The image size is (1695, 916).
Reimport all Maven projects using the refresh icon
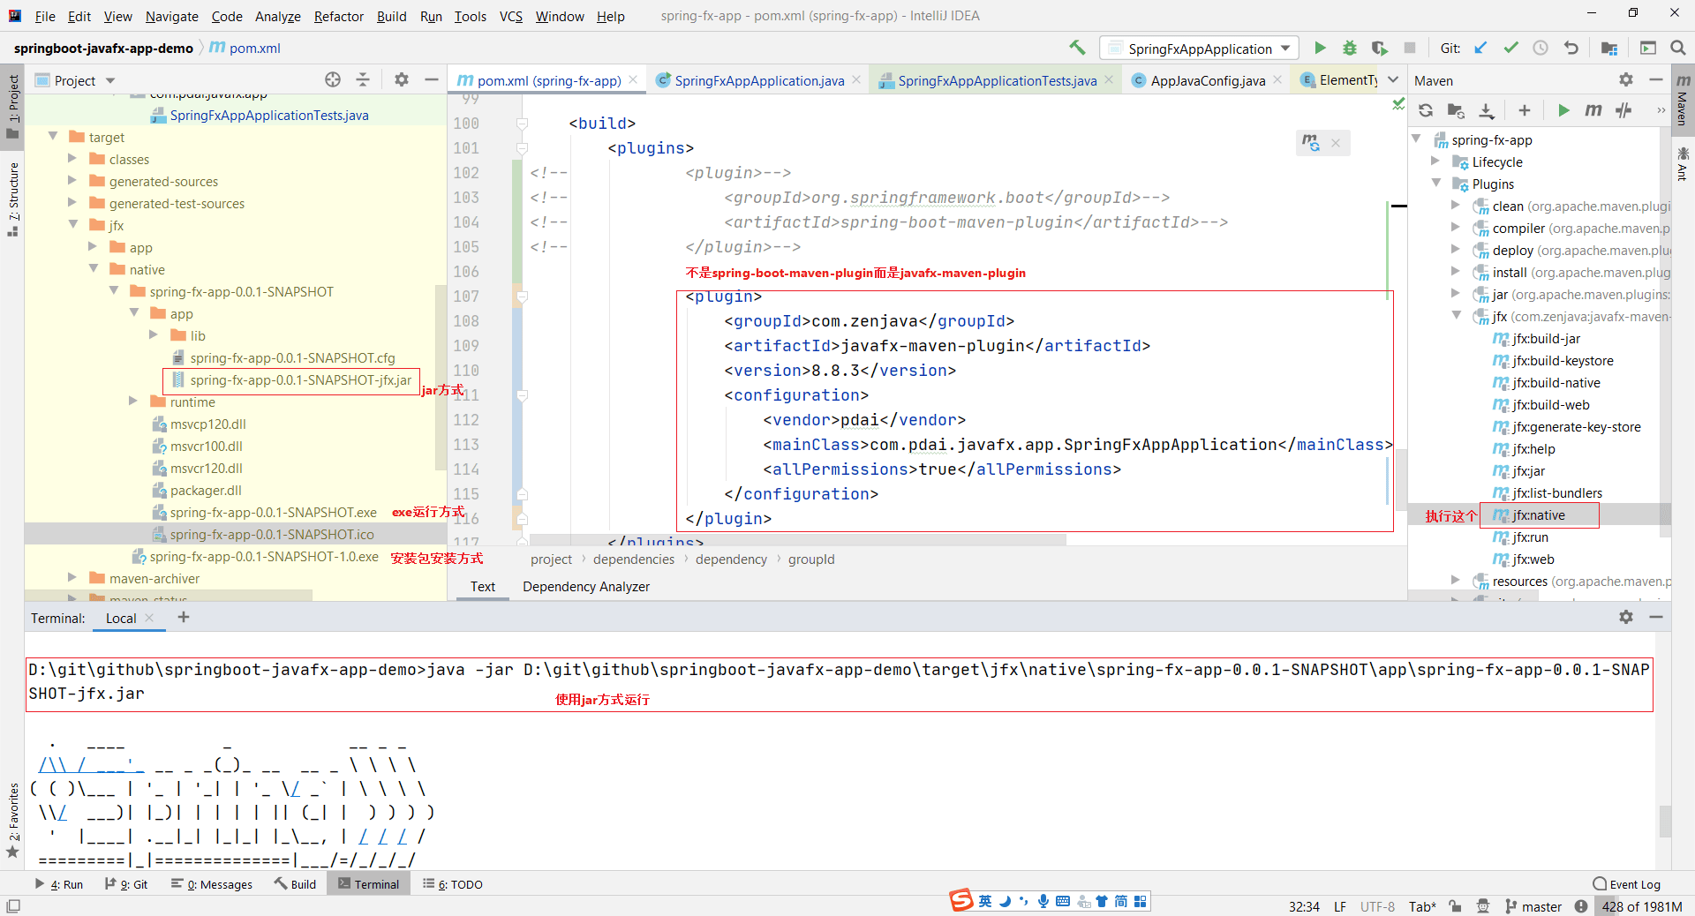click(1426, 110)
